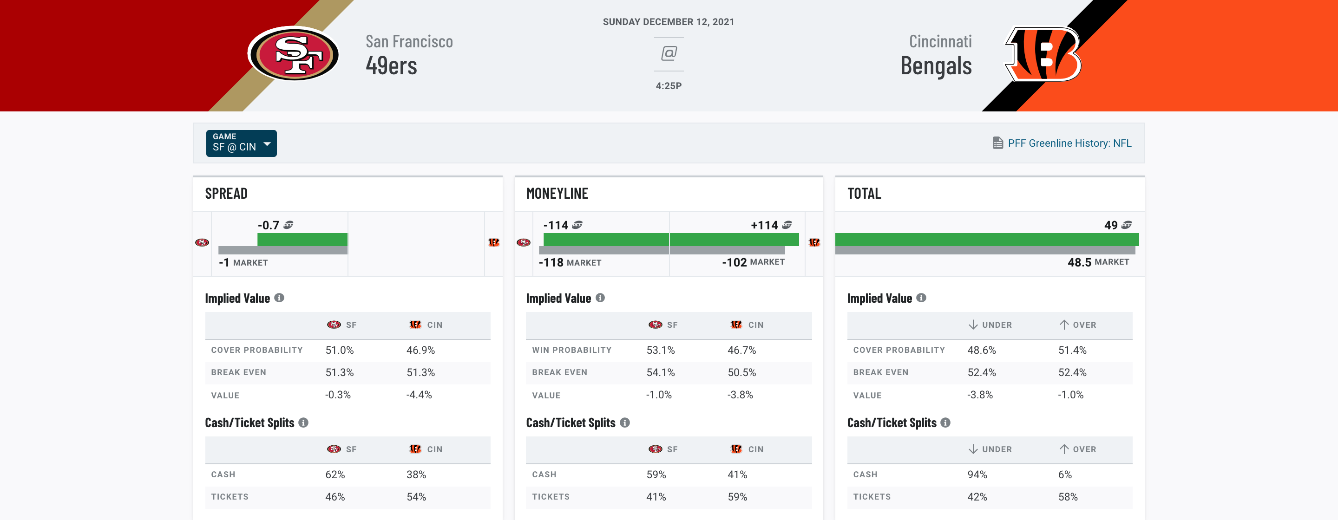Click the PFF football icon beside +114 moneyline
The width and height of the screenshot is (1338, 520).
[787, 225]
